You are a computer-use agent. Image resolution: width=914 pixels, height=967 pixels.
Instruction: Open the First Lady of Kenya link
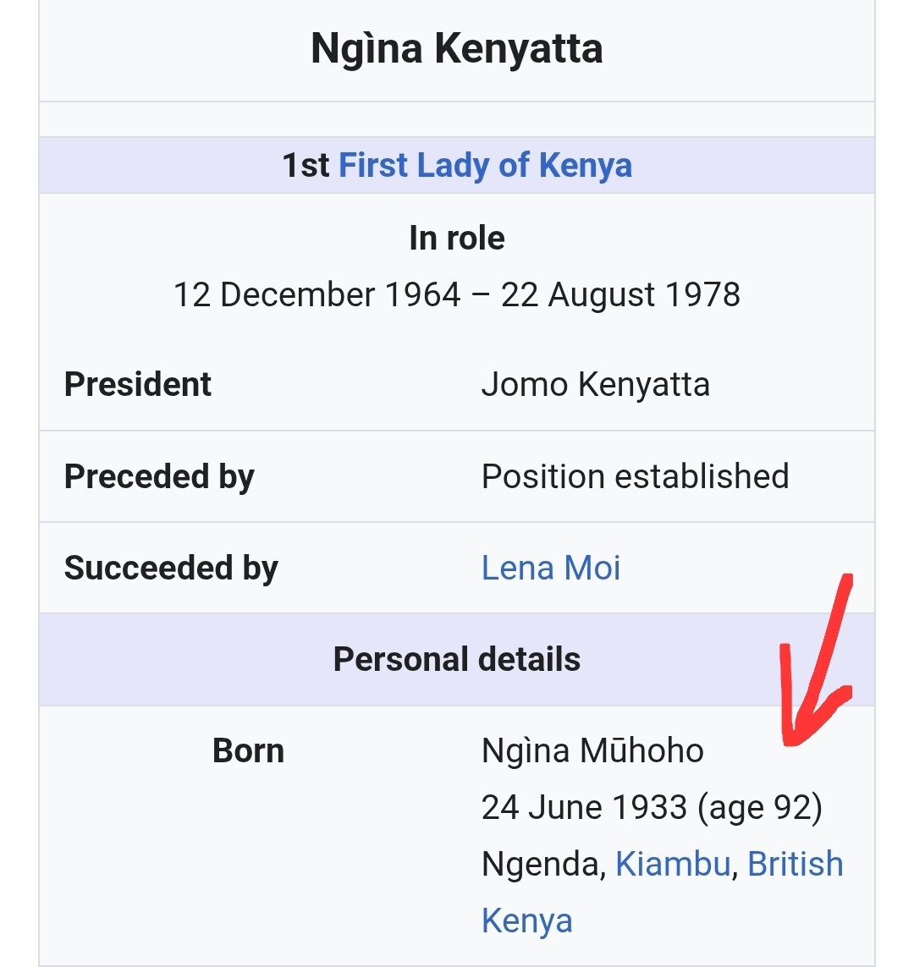coord(485,165)
